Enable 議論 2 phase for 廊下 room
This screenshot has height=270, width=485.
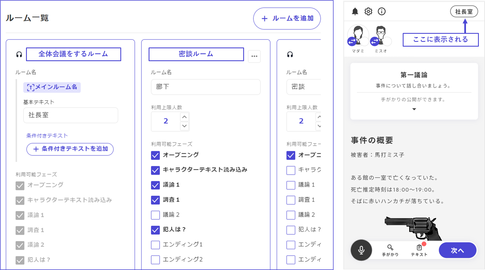click(155, 215)
